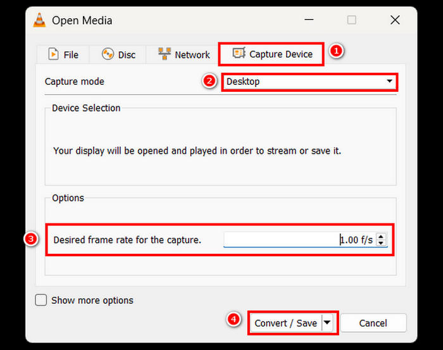Increase frame rate with the up arrow
The width and height of the screenshot is (443, 350).
[x=381, y=237]
